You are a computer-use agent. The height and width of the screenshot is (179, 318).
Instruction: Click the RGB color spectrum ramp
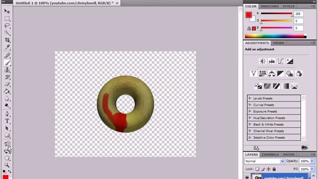pyautogui.click(x=276, y=36)
